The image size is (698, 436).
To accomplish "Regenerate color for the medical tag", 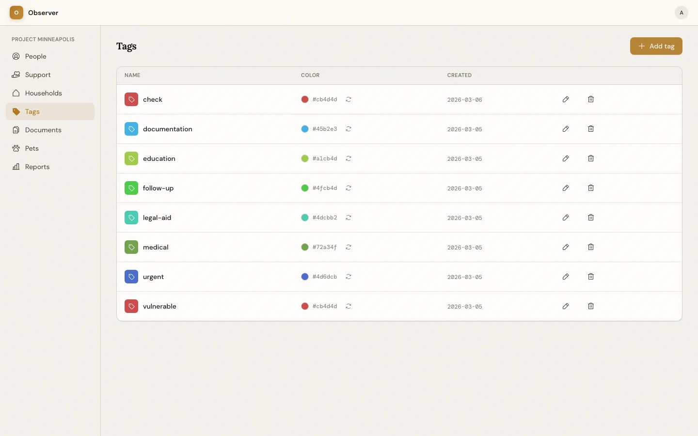I will pyautogui.click(x=349, y=247).
